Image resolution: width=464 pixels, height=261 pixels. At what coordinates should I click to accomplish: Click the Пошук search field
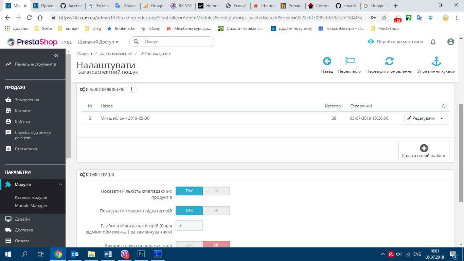(x=172, y=42)
